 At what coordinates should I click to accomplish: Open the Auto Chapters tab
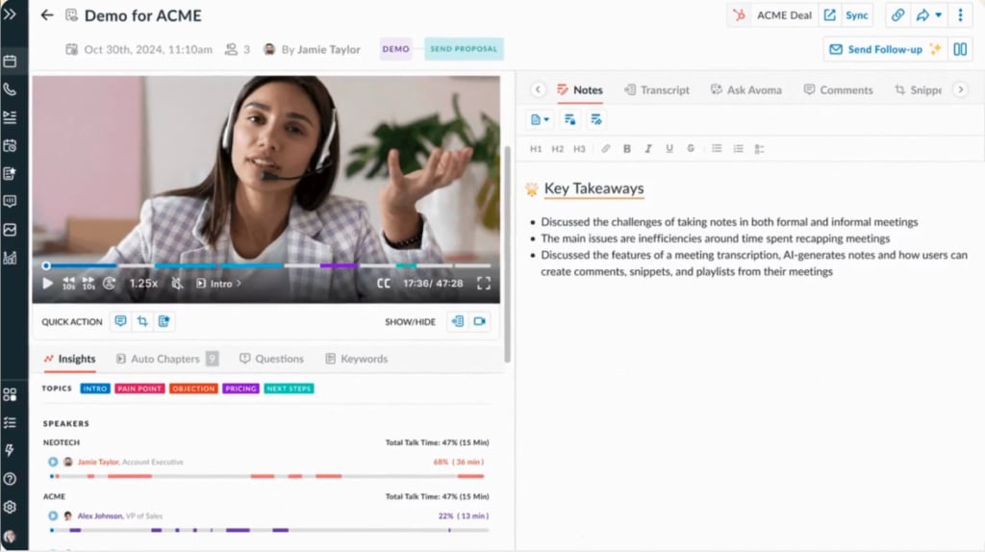click(166, 359)
